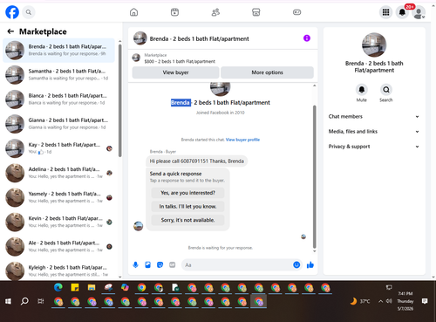Open the Facebook logo home
The width and height of the screenshot is (436, 322).
[12, 12]
